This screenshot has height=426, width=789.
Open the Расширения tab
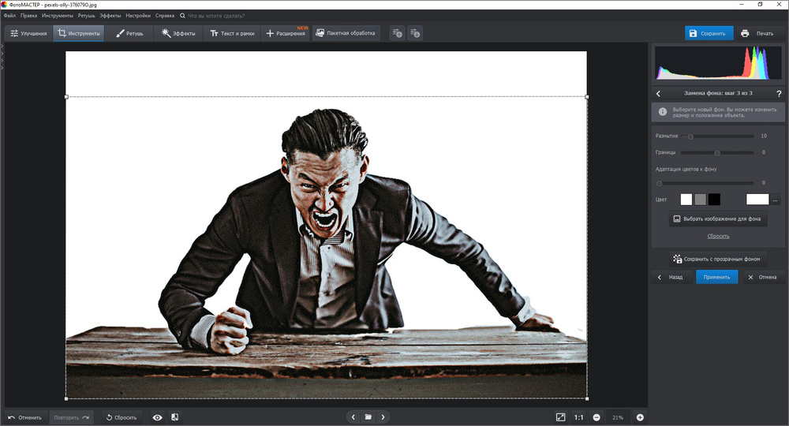pos(286,33)
